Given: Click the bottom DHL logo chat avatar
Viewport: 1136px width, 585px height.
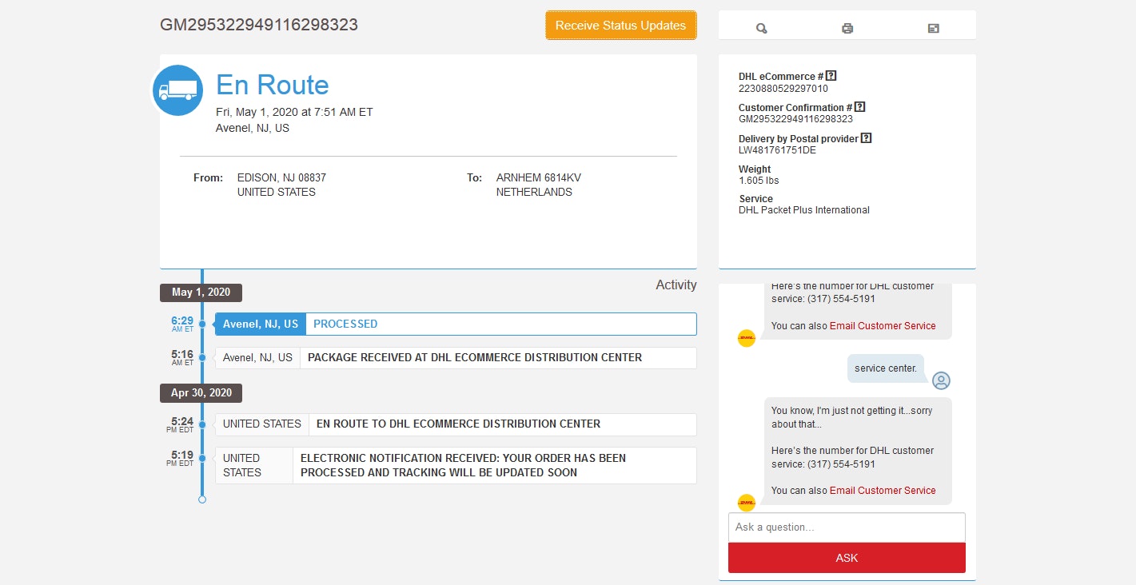Looking at the screenshot, I should click(746, 502).
